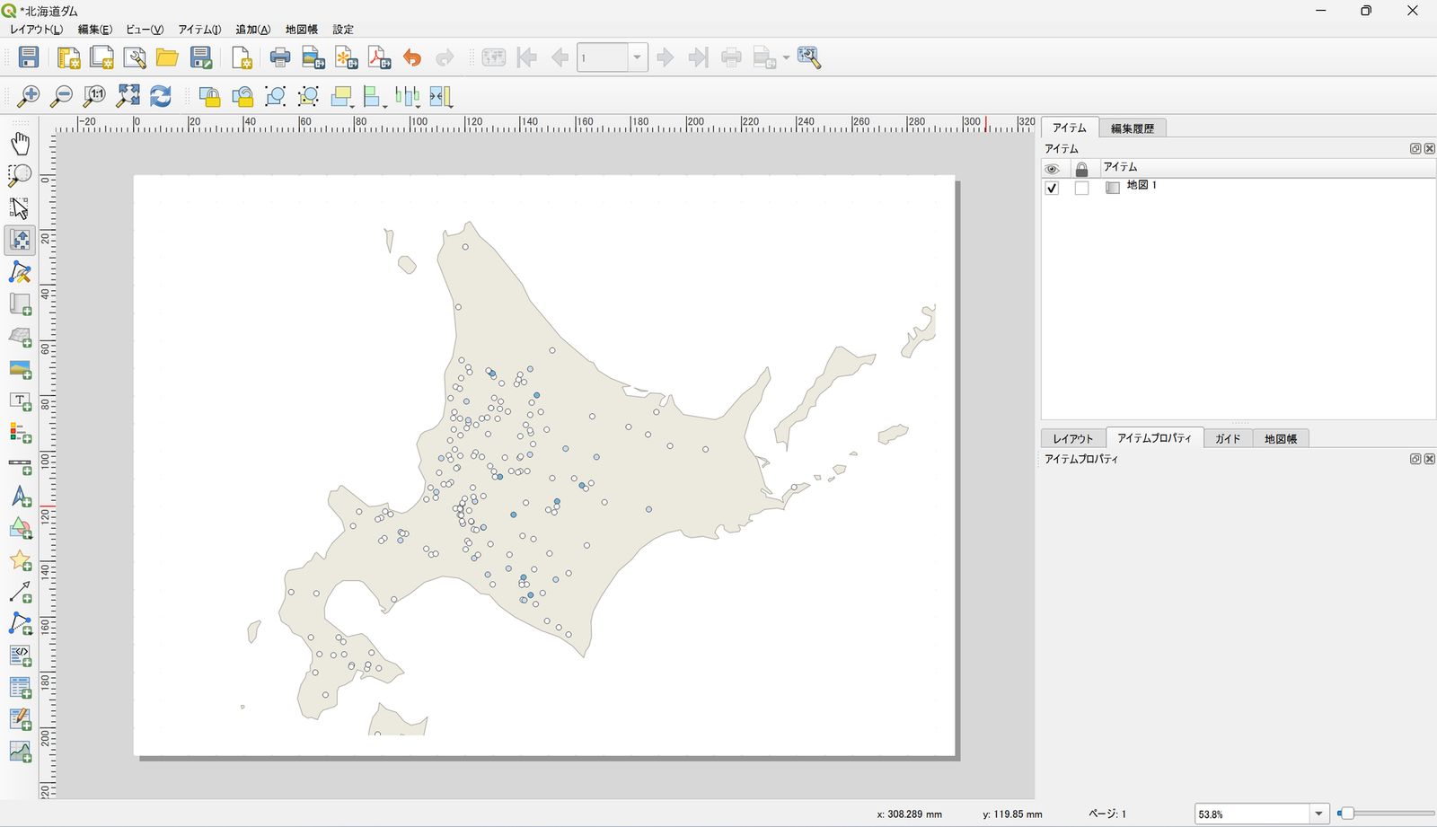Viewport: 1437px width, 827px height.
Task: Switch to the 地図帳 panel tab
Action: pyautogui.click(x=1281, y=438)
